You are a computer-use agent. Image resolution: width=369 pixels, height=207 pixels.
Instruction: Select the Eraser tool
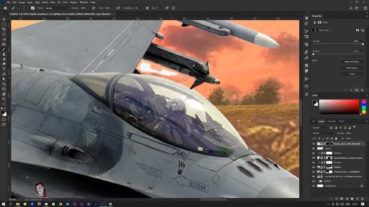[4, 59]
